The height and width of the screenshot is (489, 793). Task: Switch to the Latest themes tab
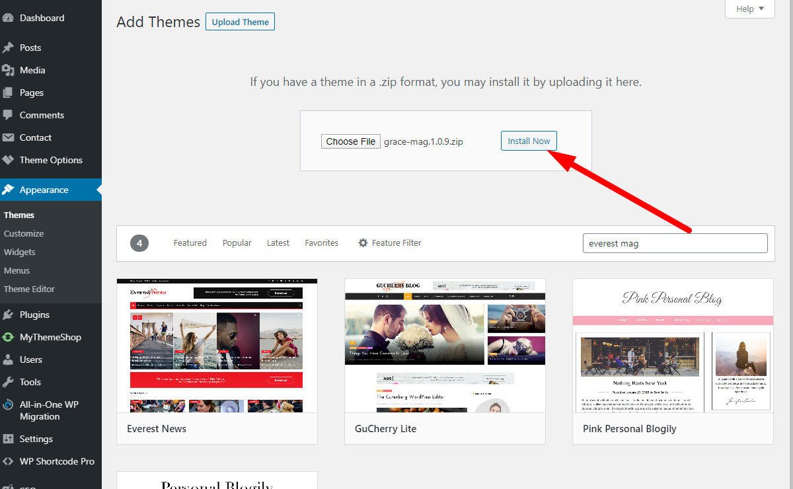(x=278, y=243)
